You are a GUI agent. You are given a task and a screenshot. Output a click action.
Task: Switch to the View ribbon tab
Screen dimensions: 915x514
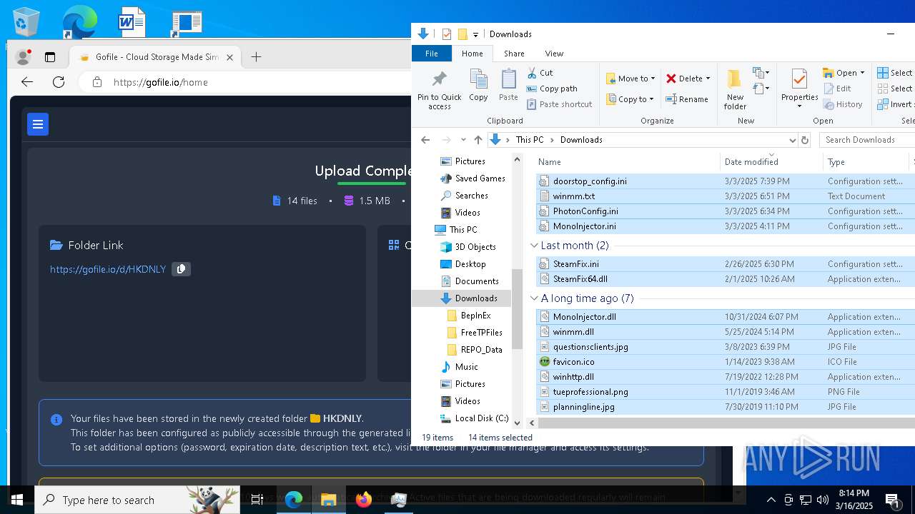(554, 54)
